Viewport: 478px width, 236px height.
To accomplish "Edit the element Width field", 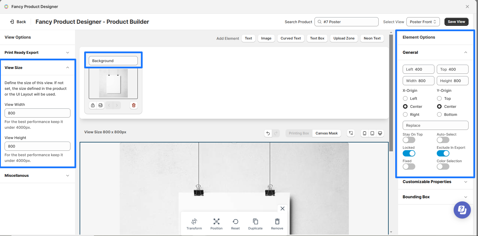I will pos(418,81).
